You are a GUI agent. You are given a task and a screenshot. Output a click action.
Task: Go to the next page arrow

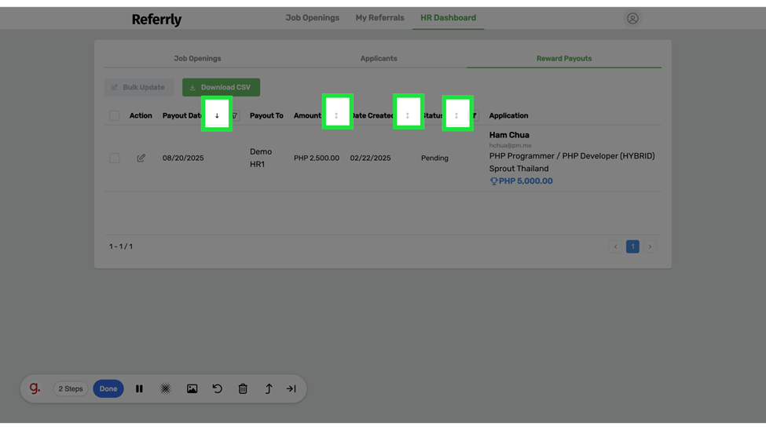click(650, 246)
